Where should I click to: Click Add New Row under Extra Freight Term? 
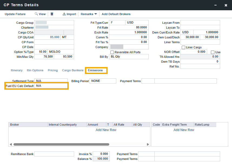click(x=184, y=130)
